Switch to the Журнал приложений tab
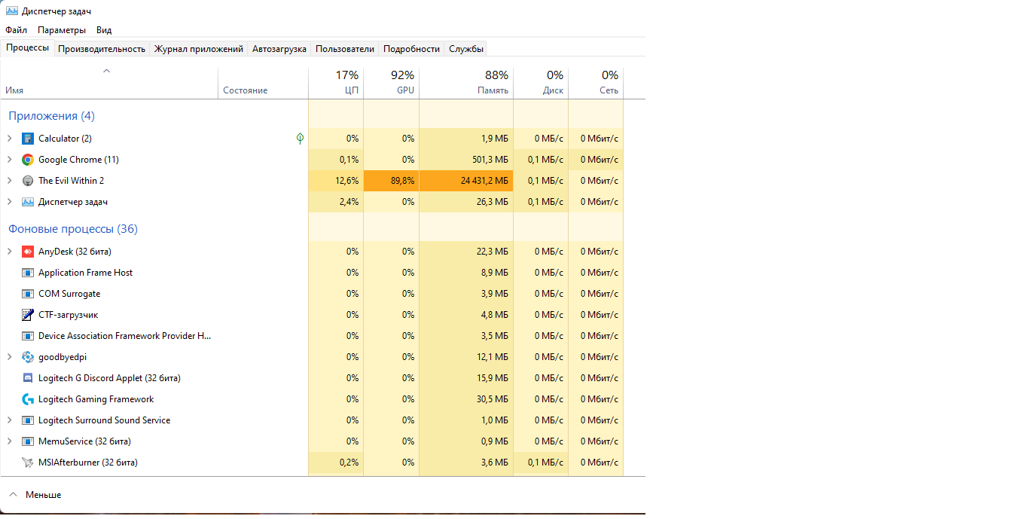The height and width of the screenshot is (519, 1013). coord(199,49)
